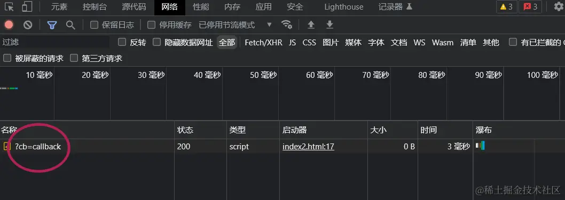565x200 pixels.
Task: Switch to the 性能 tab
Action: click(201, 7)
